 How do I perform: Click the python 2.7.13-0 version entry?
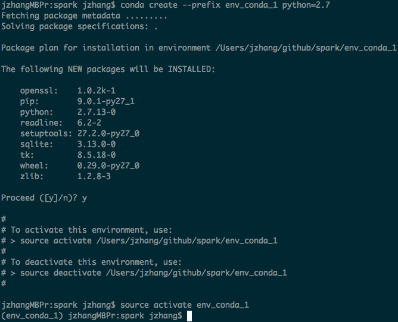point(96,112)
